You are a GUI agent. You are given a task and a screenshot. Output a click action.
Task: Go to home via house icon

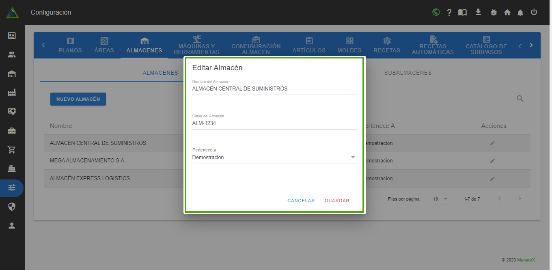tap(507, 13)
